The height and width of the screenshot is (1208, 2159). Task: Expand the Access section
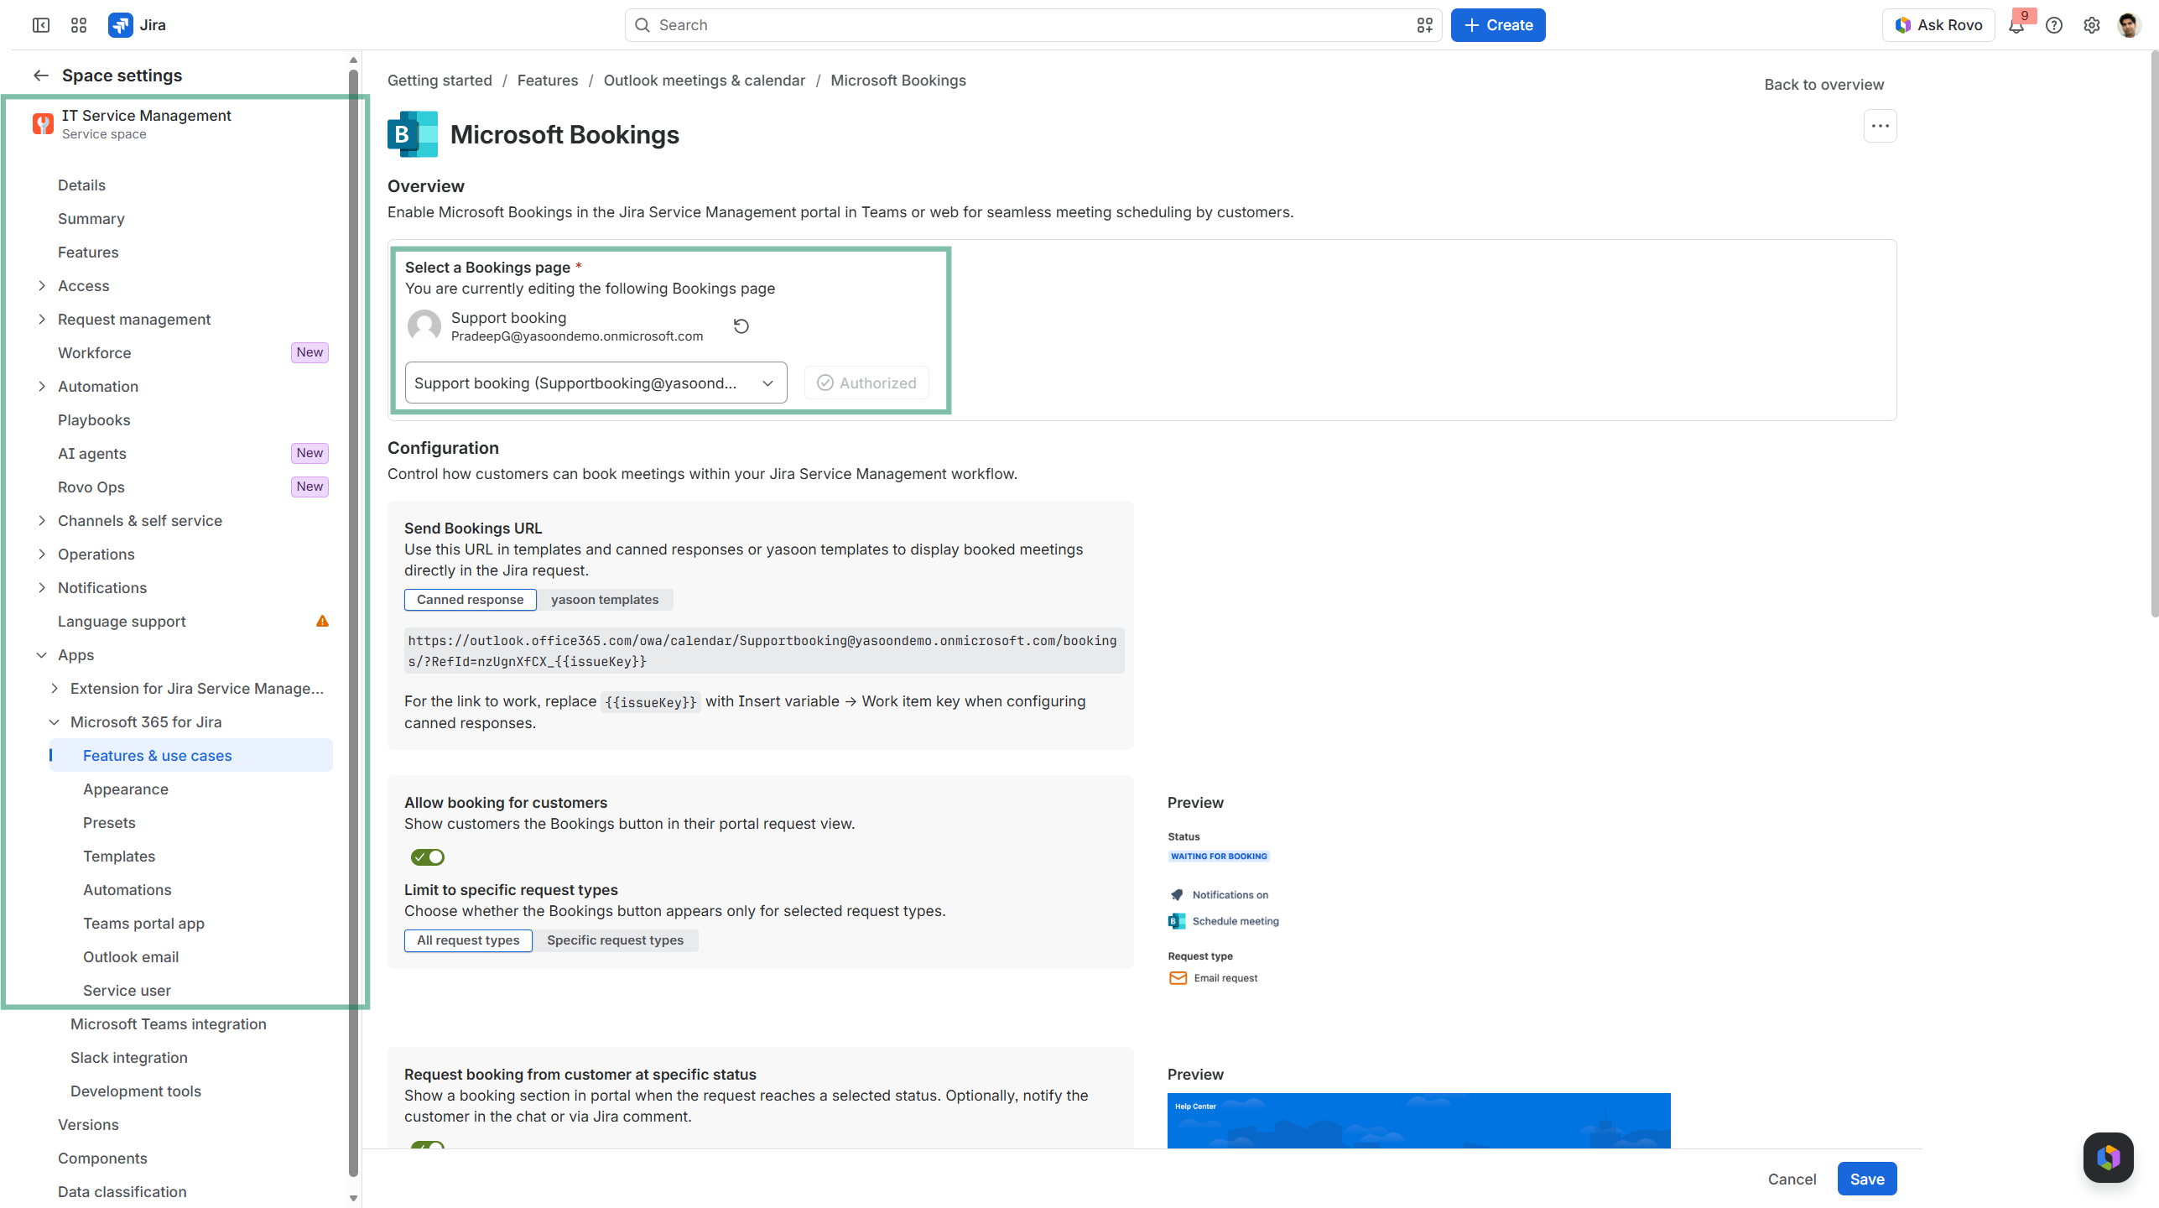point(42,286)
